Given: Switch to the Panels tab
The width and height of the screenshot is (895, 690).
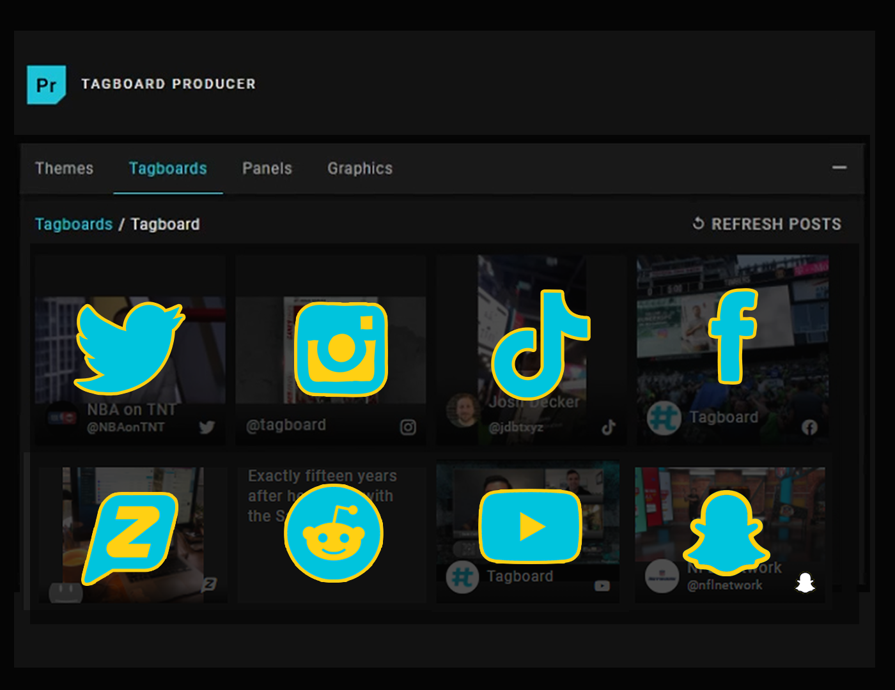Looking at the screenshot, I should pos(267,168).
